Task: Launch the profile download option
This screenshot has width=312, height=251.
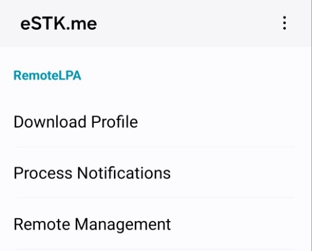Action: coord(156,122)
